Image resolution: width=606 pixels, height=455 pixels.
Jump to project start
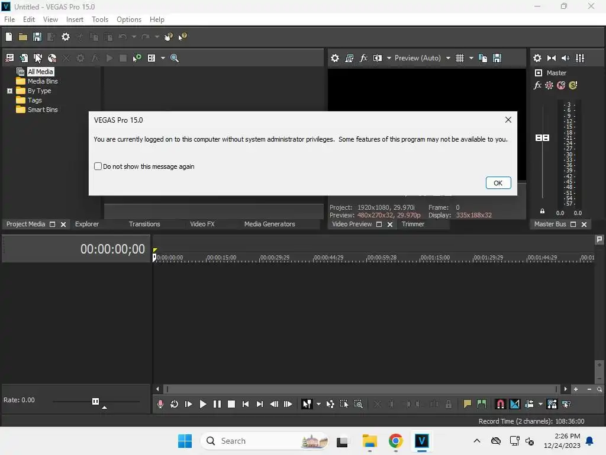246,404
